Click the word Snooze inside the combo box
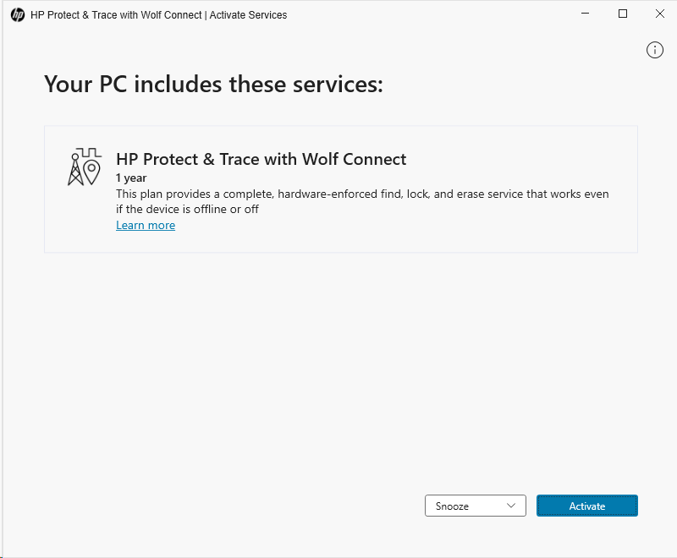Viewport: 677px width, 558px height. tap(452, 506)
